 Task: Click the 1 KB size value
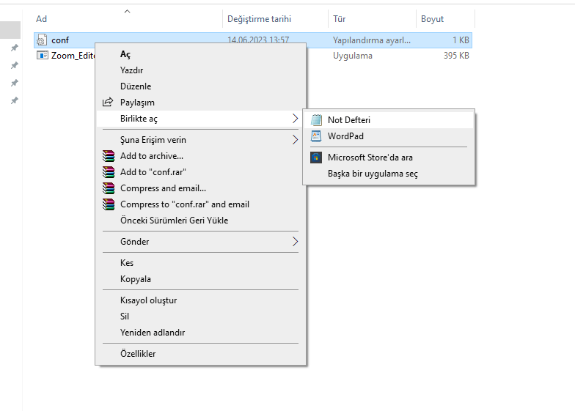click(461, 40)
